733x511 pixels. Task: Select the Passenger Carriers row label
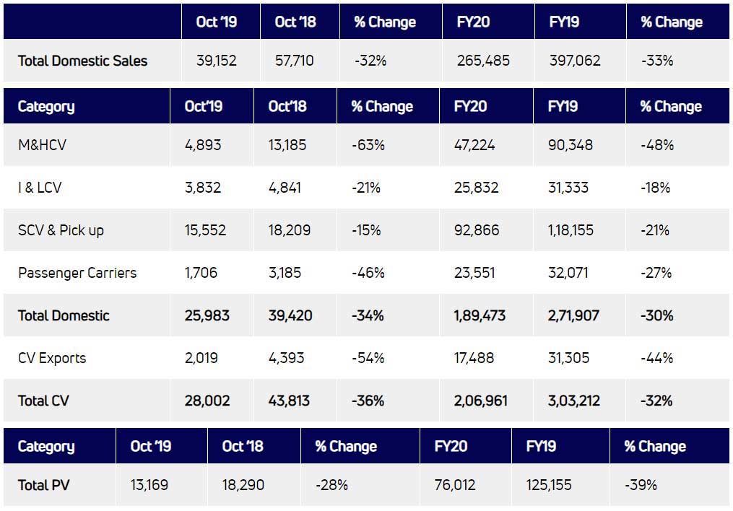[x=77, y=273]
